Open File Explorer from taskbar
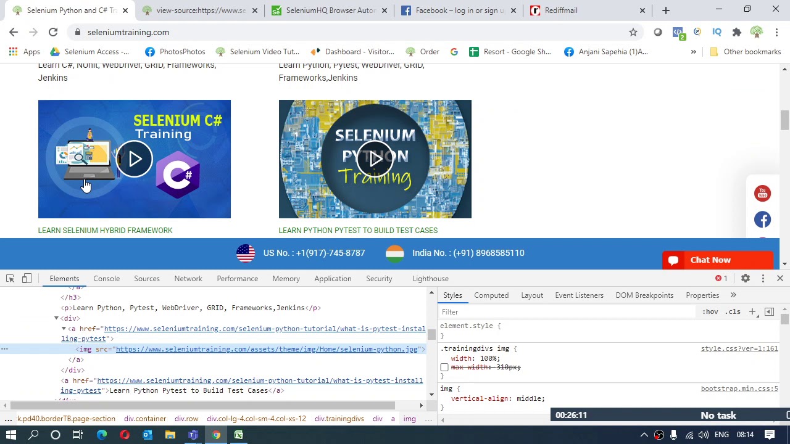Viewport: 790px width, 444px height. 170,435
